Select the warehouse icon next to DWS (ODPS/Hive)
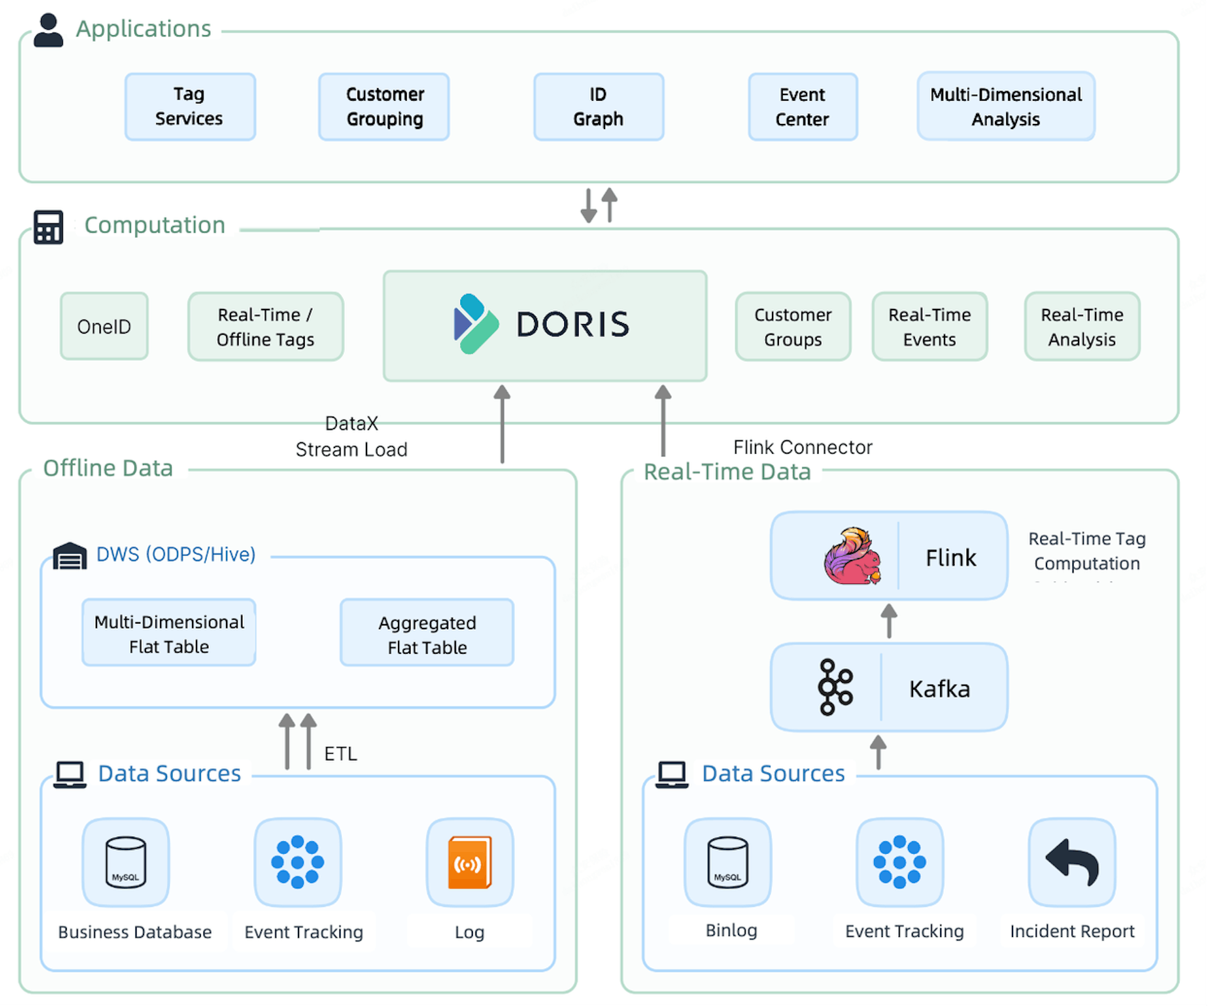Image resolution: width=1209 pixels, height=1008 pixels. pyautogui.click(x=69, y=555)
